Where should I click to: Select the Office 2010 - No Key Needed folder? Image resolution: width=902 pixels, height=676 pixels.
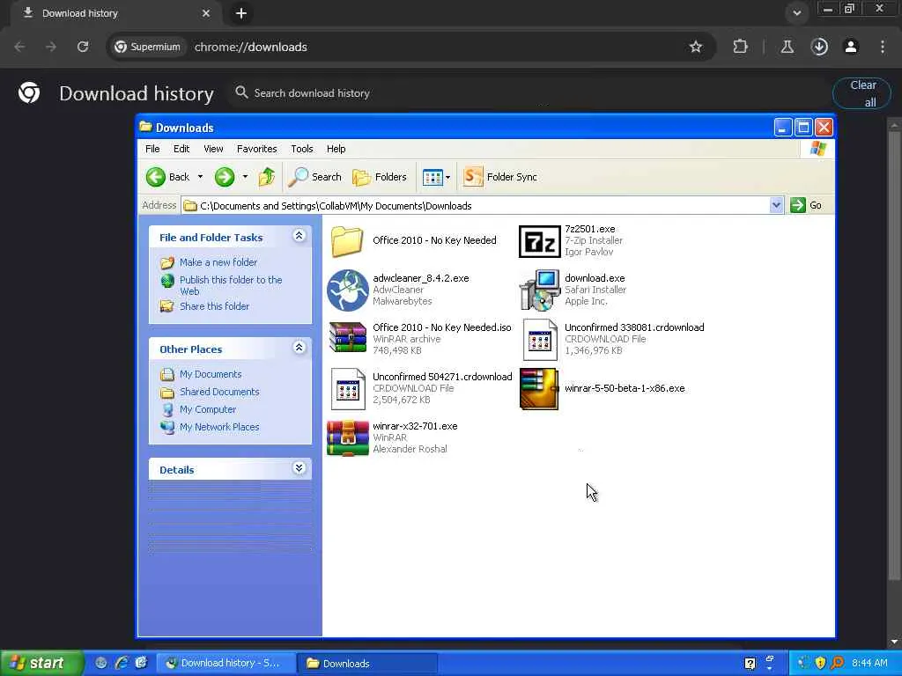pos(347,241)
